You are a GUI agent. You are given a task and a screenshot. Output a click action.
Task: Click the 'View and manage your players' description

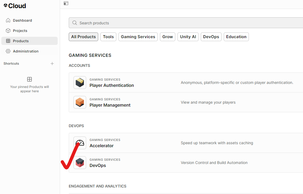click(x=208, y=102)
